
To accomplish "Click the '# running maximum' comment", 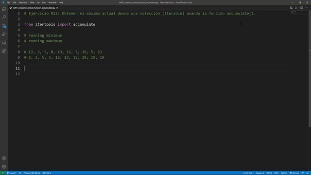I will click(x=43, y=41).
